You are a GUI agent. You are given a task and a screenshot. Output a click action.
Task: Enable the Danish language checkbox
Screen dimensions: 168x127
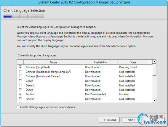(x=20, y=85)
